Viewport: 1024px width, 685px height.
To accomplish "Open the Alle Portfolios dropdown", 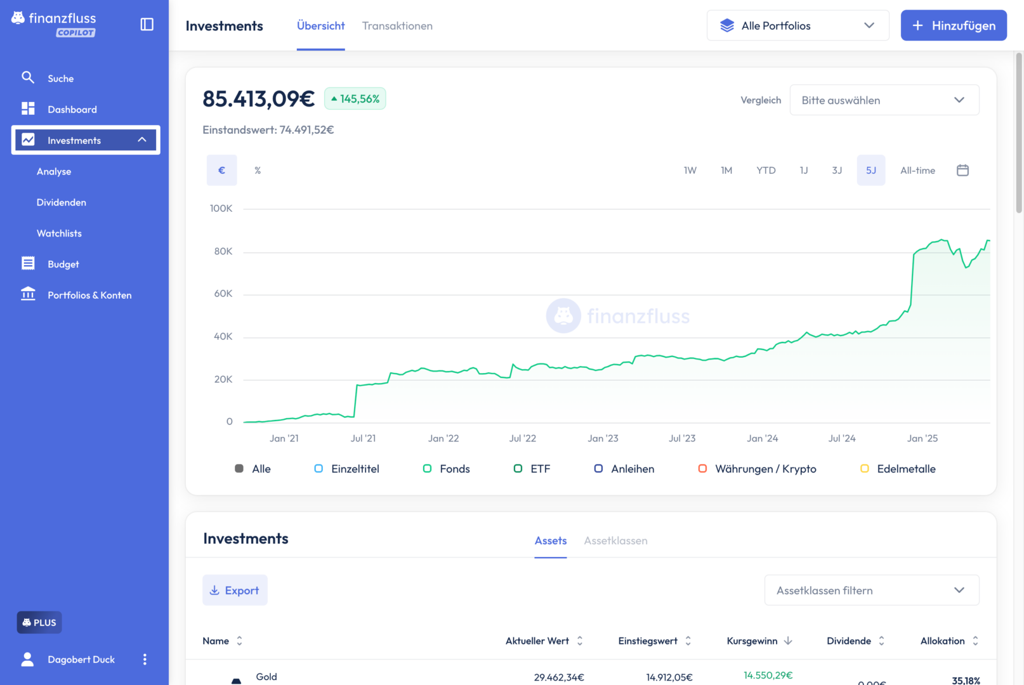I will 798,25.
